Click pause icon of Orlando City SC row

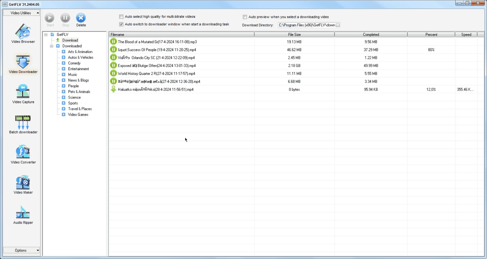tap(113, 58)
